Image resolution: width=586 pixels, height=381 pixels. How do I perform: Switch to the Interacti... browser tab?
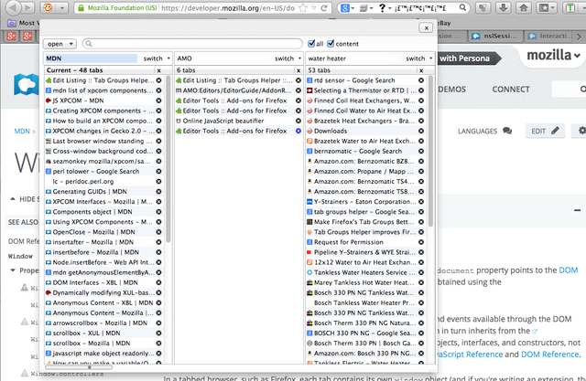click(x=550, y=37)
